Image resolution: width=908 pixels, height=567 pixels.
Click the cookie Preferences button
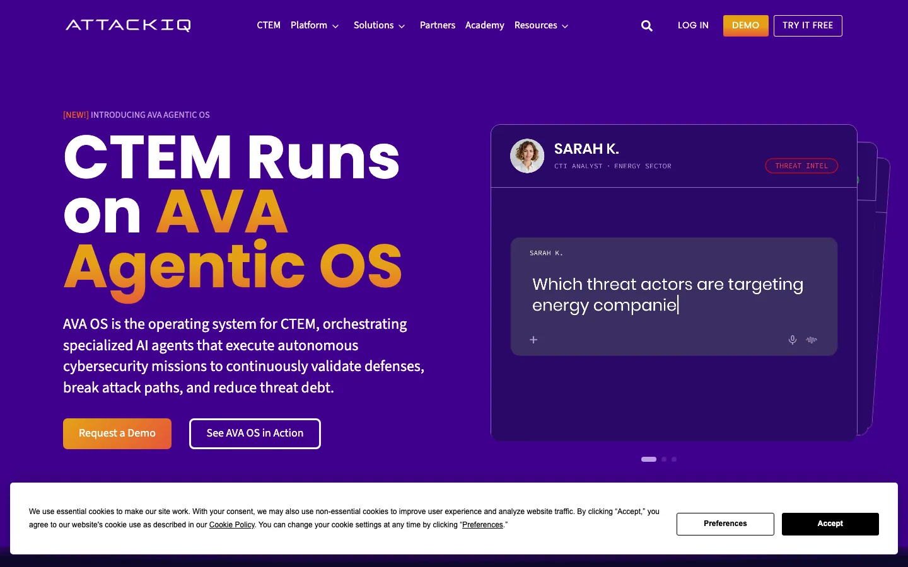tap(725, 524)
